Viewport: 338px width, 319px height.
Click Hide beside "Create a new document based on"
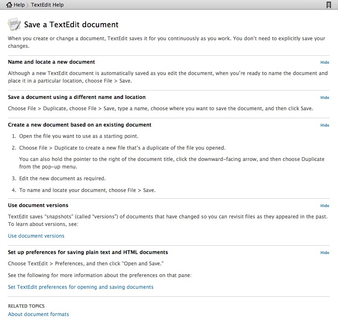click(325, 125)
